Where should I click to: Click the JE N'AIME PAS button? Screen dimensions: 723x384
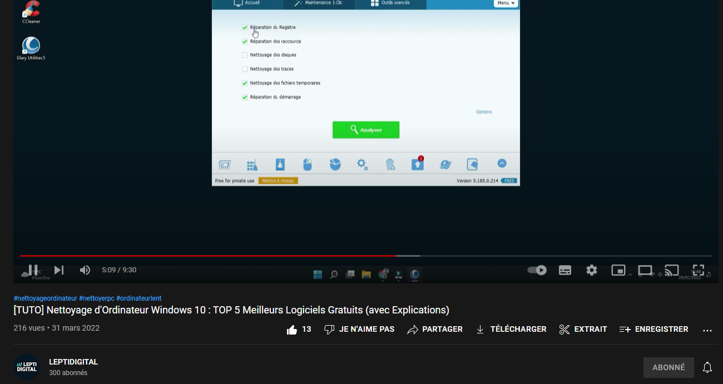(359, 330)
